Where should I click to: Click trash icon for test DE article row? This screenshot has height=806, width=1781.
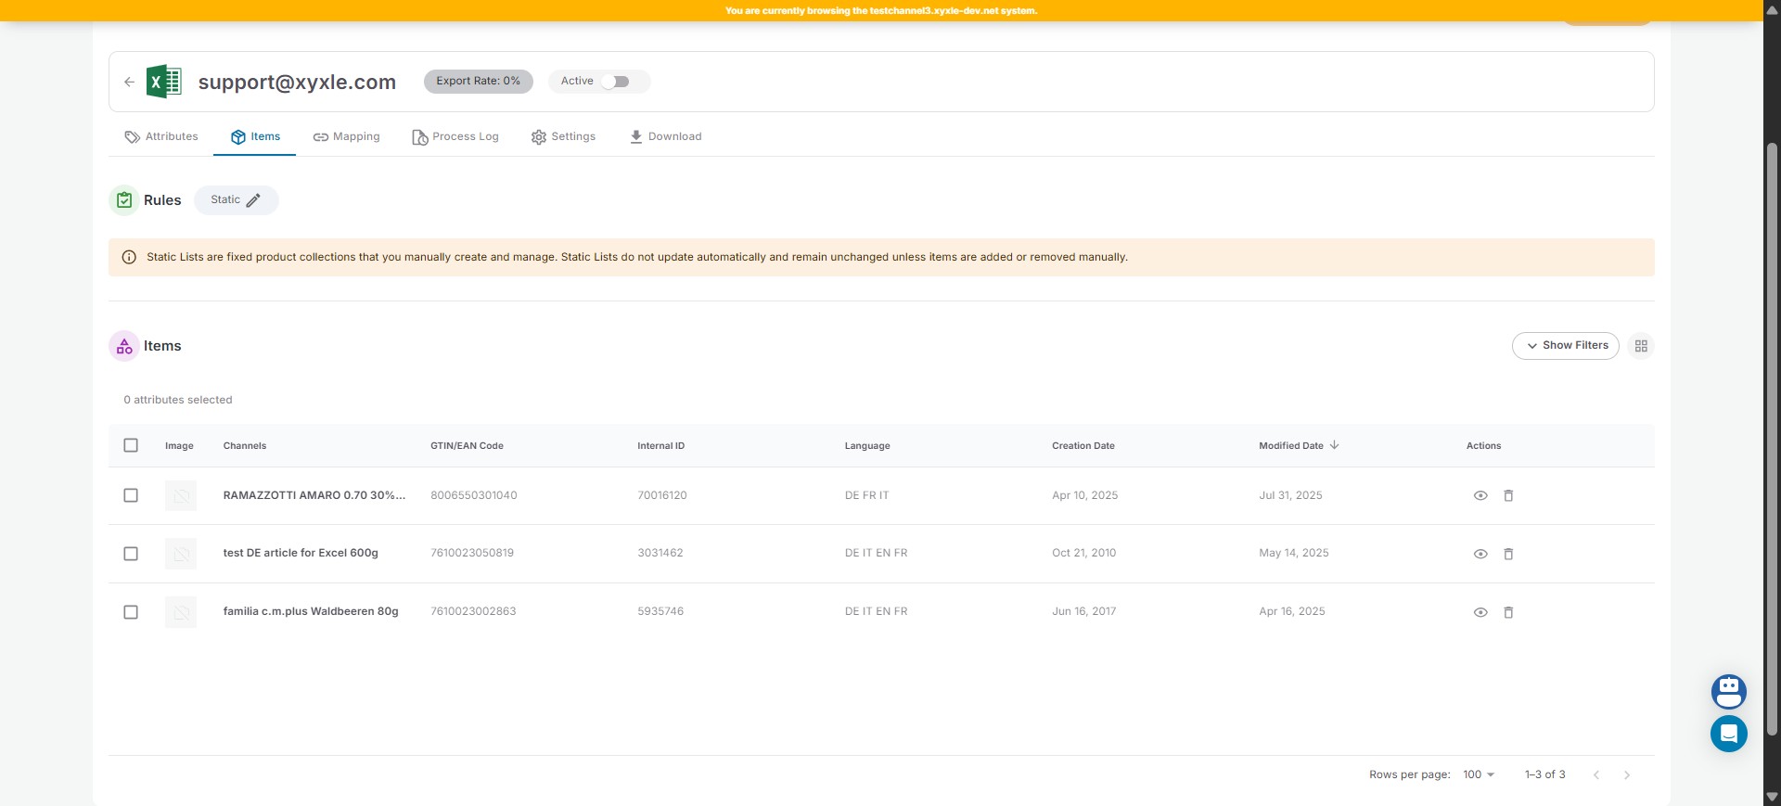click(1508, 554)
